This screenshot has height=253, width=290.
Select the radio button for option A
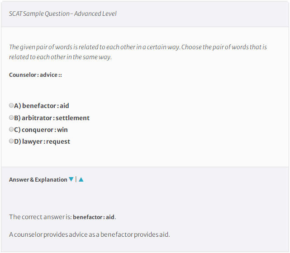tap(11, 105)
